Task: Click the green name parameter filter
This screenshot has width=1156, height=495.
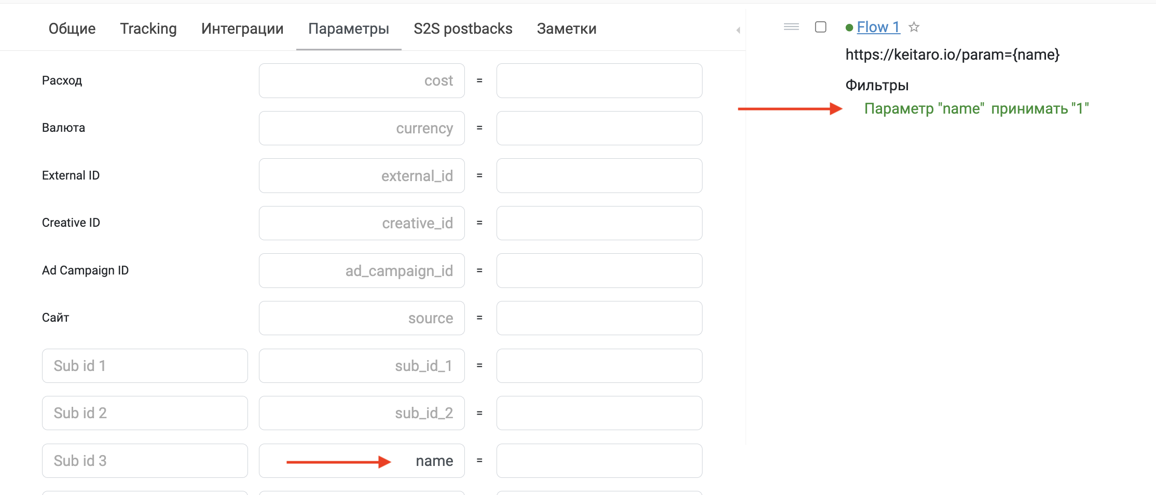Action: pos(976,108)
